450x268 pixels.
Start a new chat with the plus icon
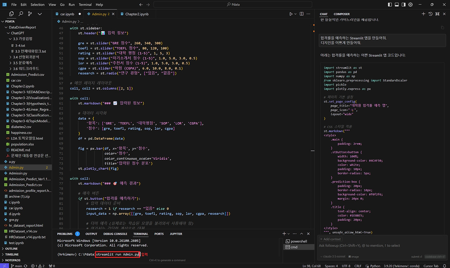pos(423,14)
